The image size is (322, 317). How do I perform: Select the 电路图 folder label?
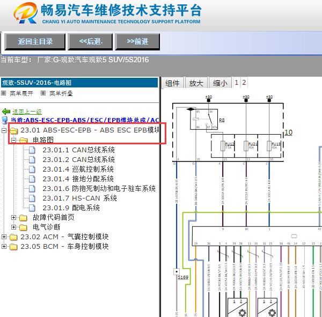43,140
